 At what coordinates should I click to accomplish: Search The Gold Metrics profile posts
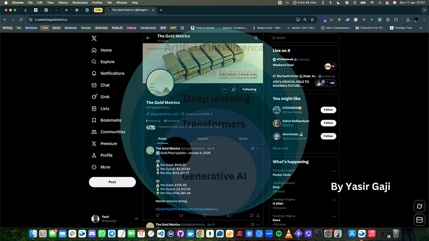(256, 38)
